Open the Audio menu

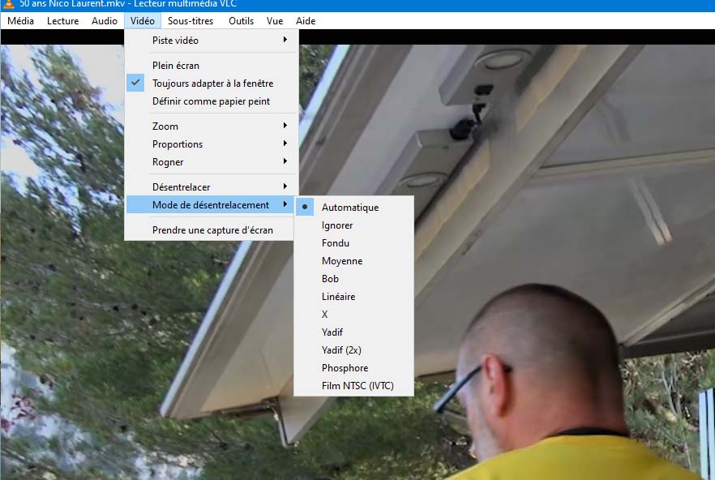point(105,21)
